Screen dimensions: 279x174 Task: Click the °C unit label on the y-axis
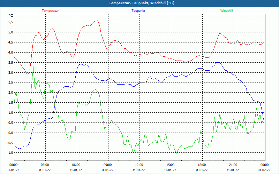click(11, 16)
